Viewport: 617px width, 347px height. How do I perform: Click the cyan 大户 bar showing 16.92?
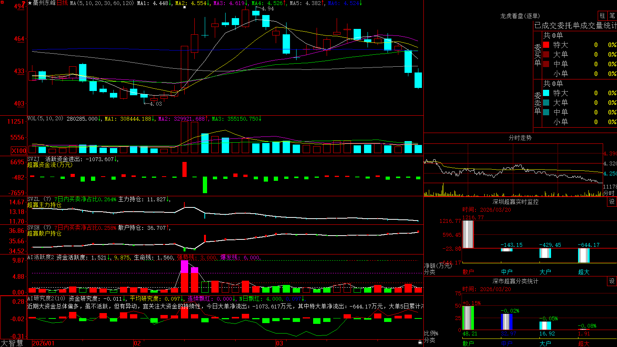[x=545, y=326]
